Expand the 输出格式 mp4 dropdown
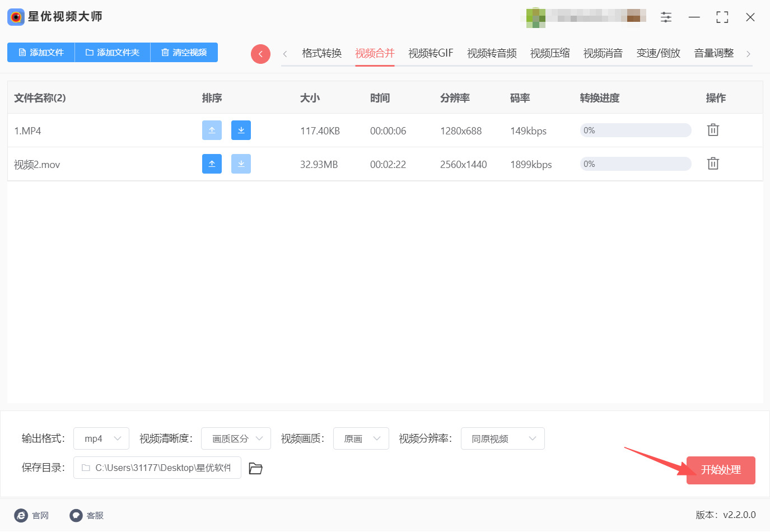Image resolution: width=770 pixels, height=532 pixels. 101,438
